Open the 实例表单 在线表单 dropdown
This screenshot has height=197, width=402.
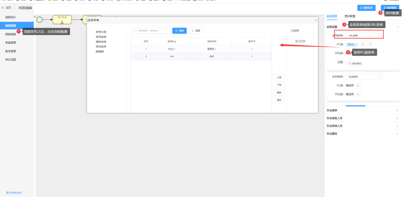tap(364, 77)
